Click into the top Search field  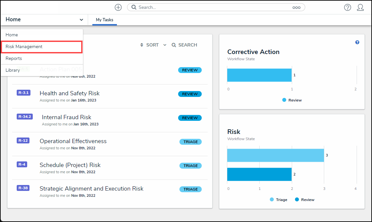213,7
